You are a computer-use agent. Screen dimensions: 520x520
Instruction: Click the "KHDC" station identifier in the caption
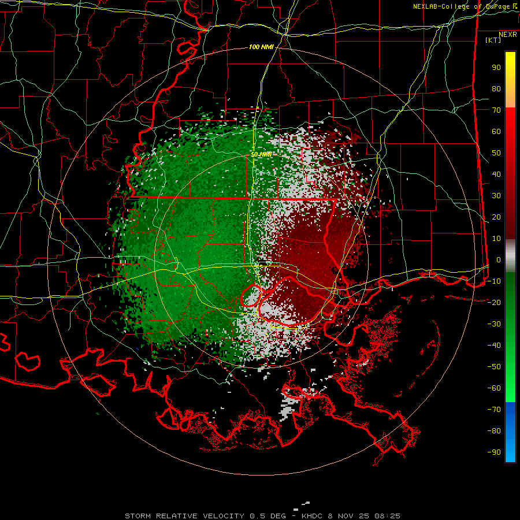[312, 516]
